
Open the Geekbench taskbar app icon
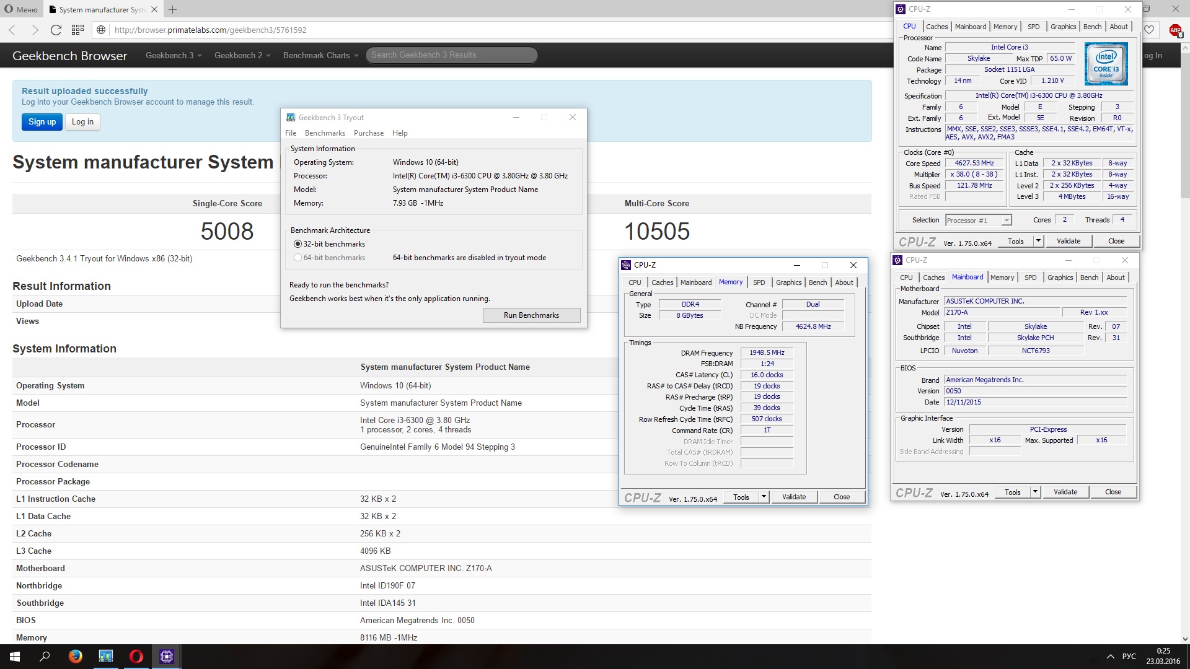pos(106,657)
